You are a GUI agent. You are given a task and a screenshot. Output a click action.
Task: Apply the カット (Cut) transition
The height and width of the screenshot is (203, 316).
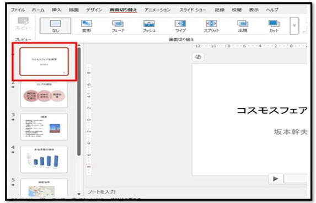(x=274, y=26)
